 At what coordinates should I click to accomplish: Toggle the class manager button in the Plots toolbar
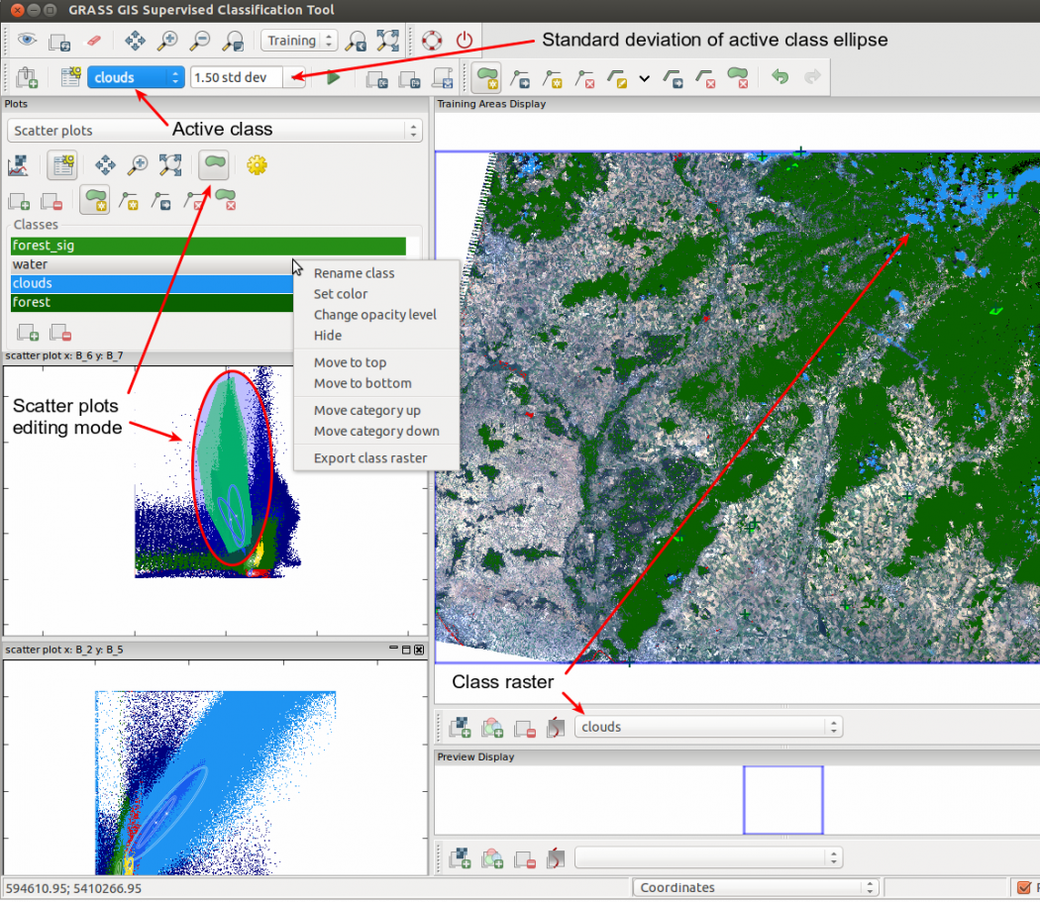tap(62, 165)
